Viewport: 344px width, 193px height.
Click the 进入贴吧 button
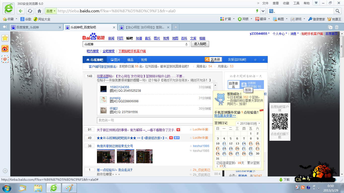tap(200, 44)
